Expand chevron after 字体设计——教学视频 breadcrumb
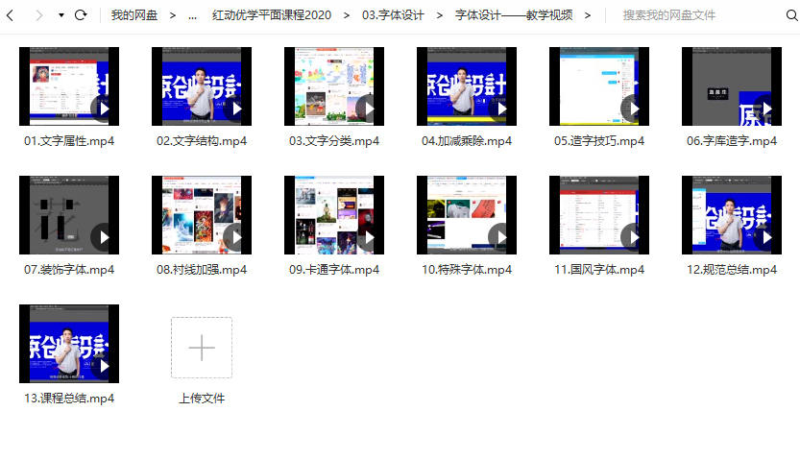This screenshot has height=460, width=800. point(587,15)
